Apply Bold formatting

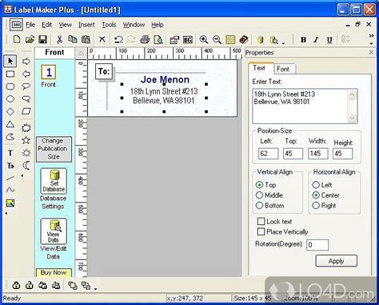(303, 39)
